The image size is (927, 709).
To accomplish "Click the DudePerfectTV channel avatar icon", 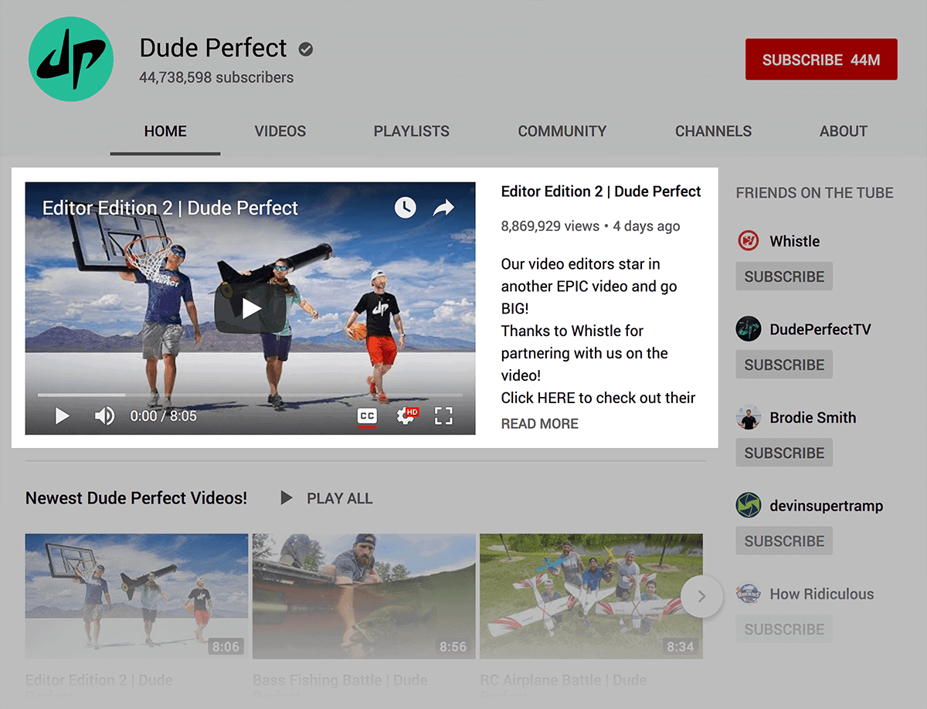I will [x=748, y=329].
